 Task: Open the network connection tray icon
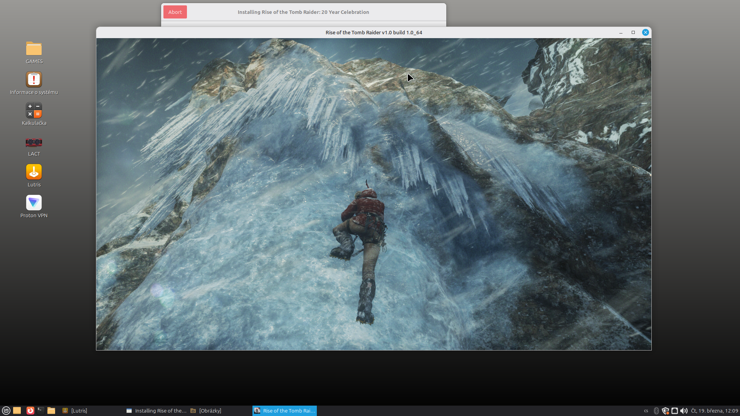[674, 411]
